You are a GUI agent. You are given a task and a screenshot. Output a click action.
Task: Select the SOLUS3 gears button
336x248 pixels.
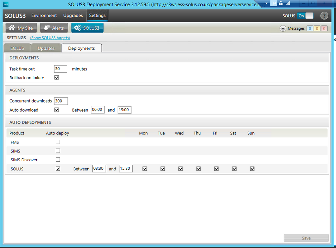tap(87, 28)
